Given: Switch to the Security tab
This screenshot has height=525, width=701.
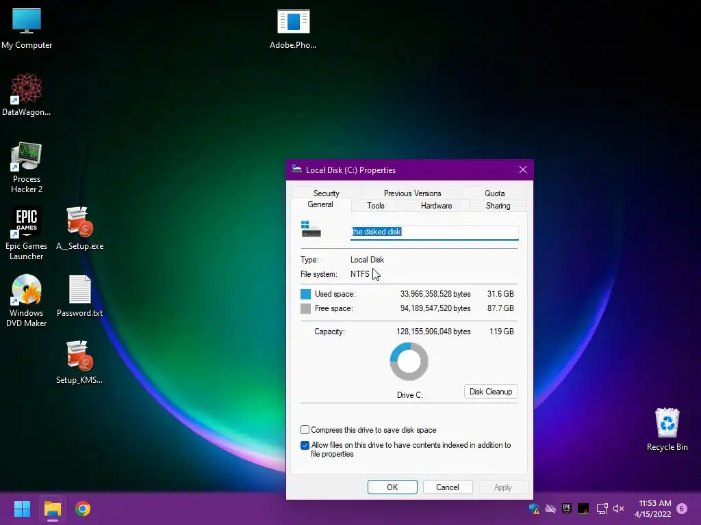Looking at the screenshot, I should (x=327, y=193).
